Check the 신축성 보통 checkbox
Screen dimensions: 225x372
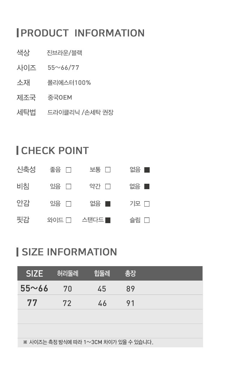(x=108, y=170)
